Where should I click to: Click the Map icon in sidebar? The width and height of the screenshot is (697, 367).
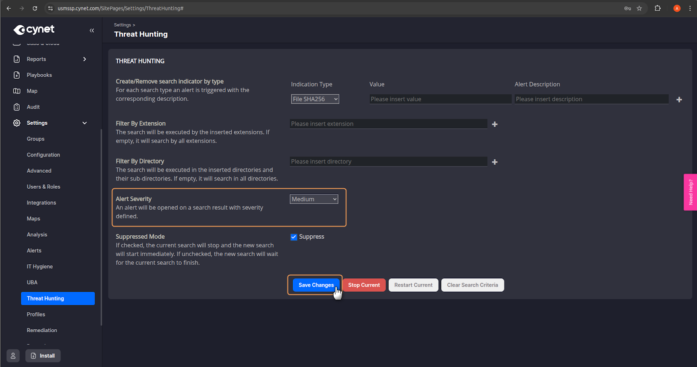[17, 91]
